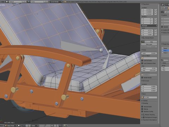Image resolution: width=169 pixels, height=127 pixels.
Task: Expand the Transform Orientations panel
Action: [x=142, y=120]
